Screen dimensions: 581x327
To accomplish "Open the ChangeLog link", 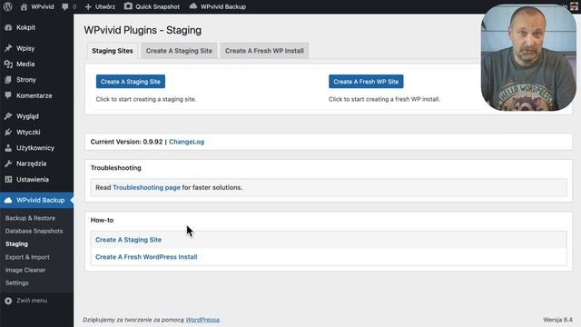I will [x=186, y=142].
